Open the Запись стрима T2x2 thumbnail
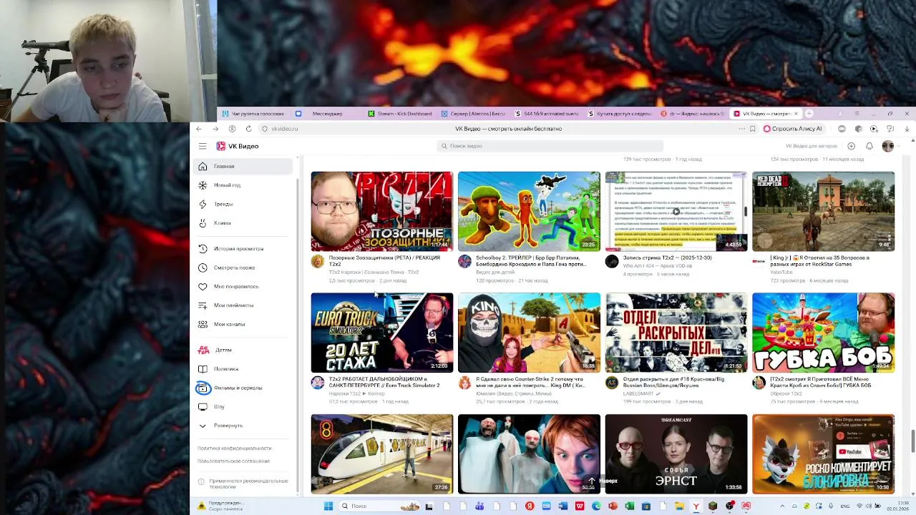Viewport: 916px width, 515px height. (676, 211)
